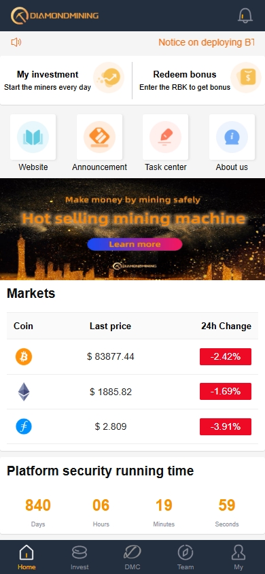Open the My investment card

click(66, 80)
